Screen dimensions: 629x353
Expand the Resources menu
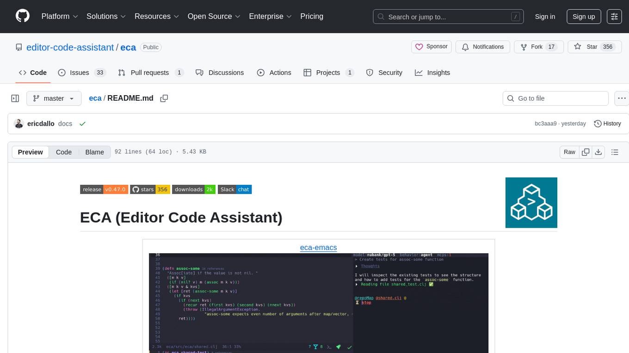coord(156,16)
